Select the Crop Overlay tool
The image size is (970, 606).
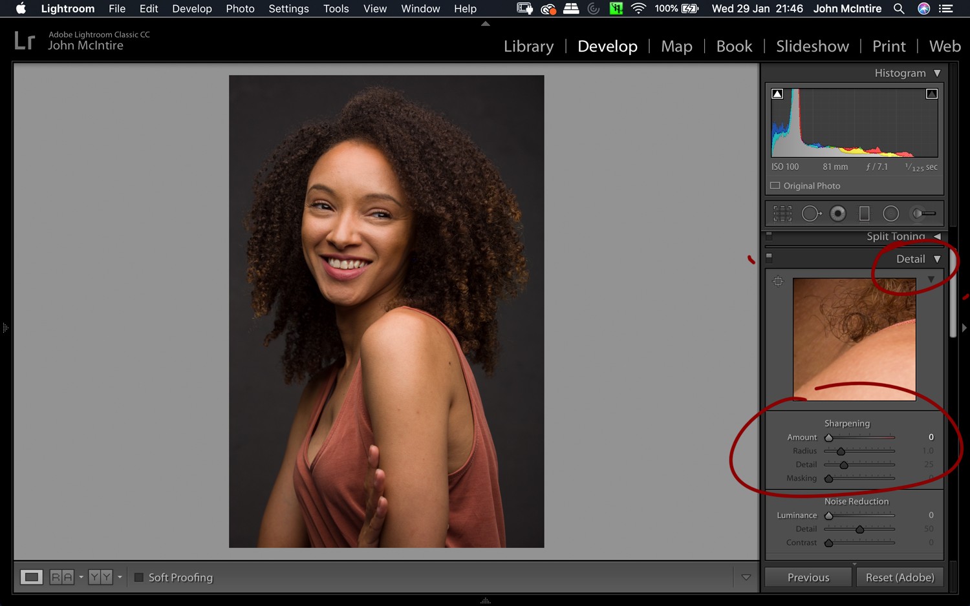click(x=782, y=213)
